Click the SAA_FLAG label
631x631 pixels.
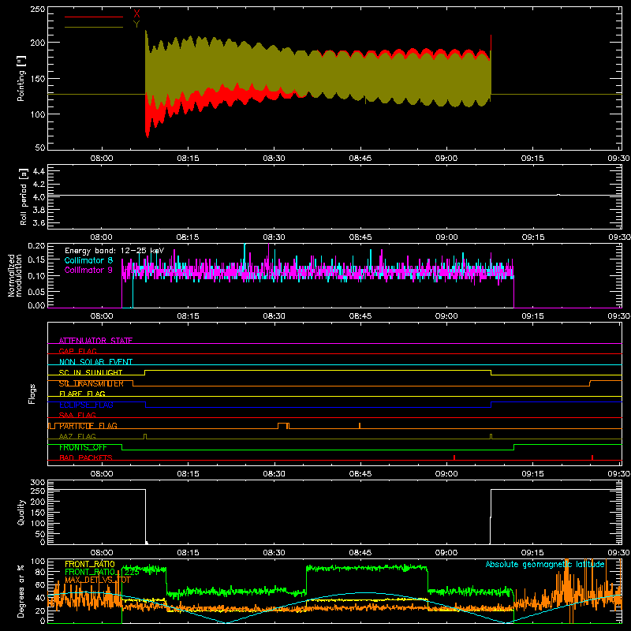pos(77,416)
